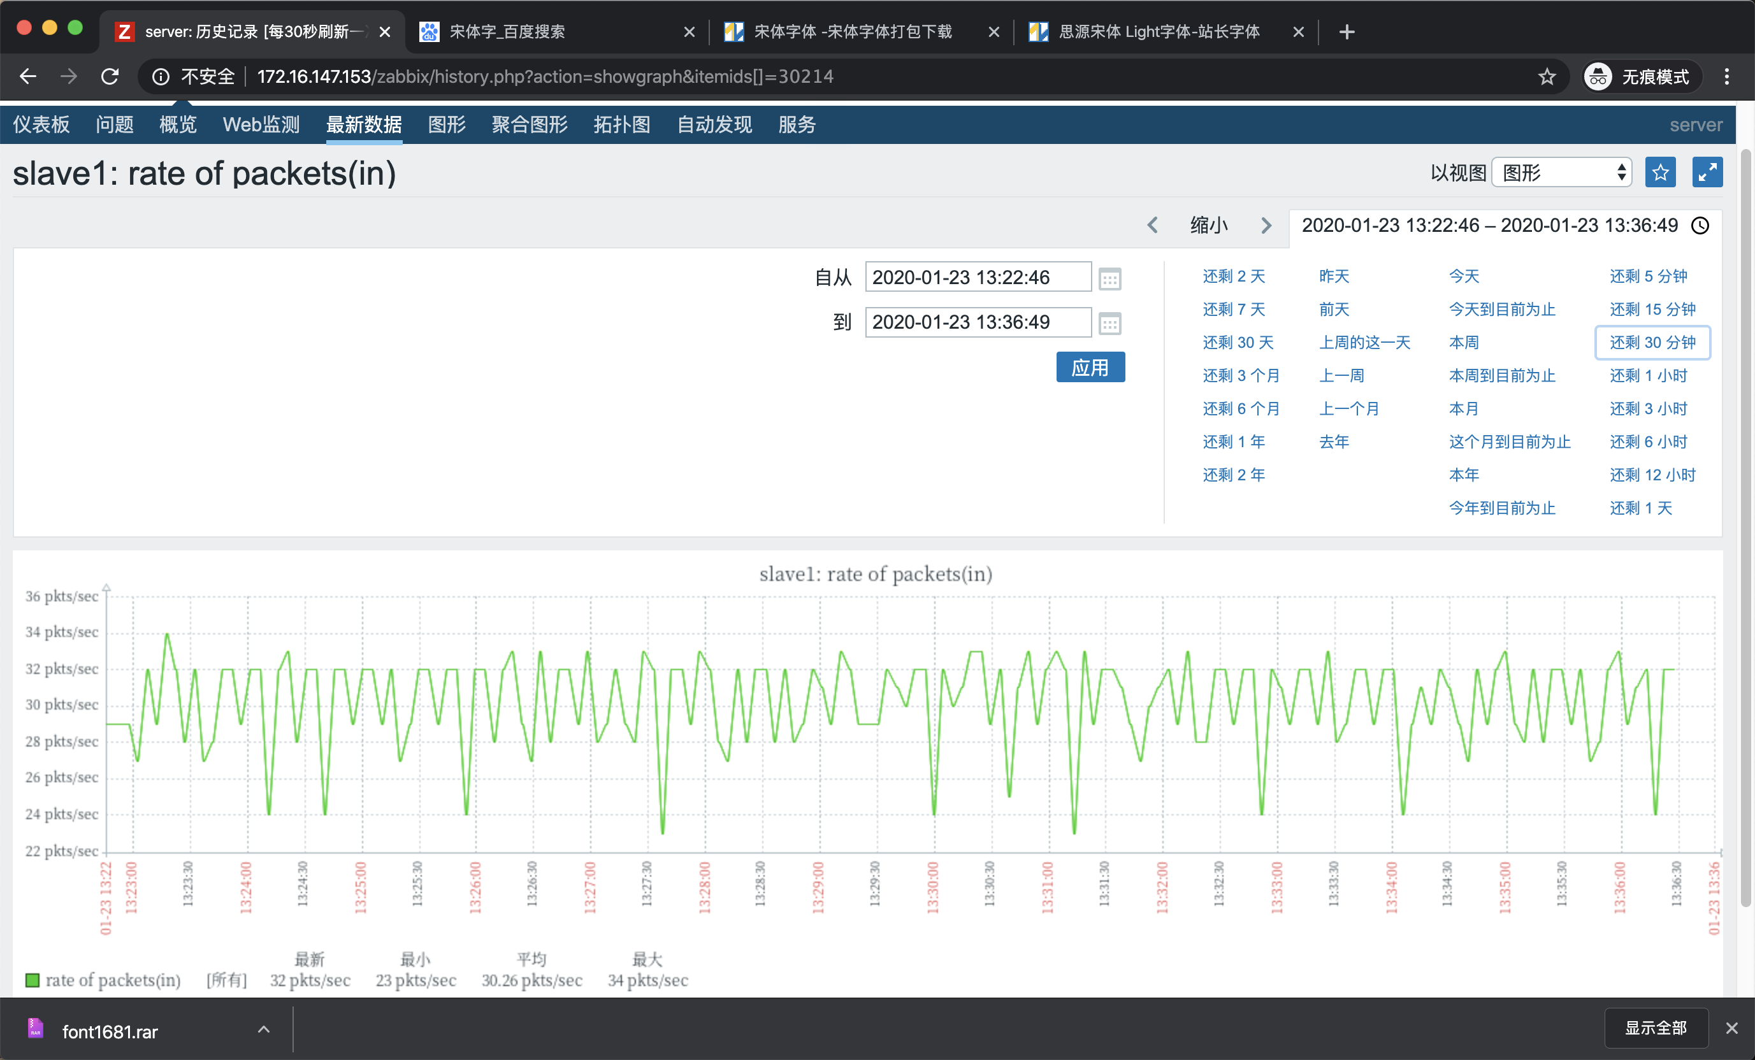Add graph to favorites with star button

[1659, 173]
